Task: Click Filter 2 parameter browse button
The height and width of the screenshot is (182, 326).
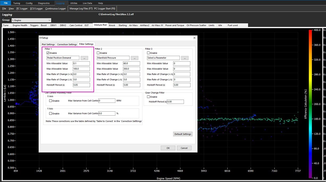Action: (134, 58)
